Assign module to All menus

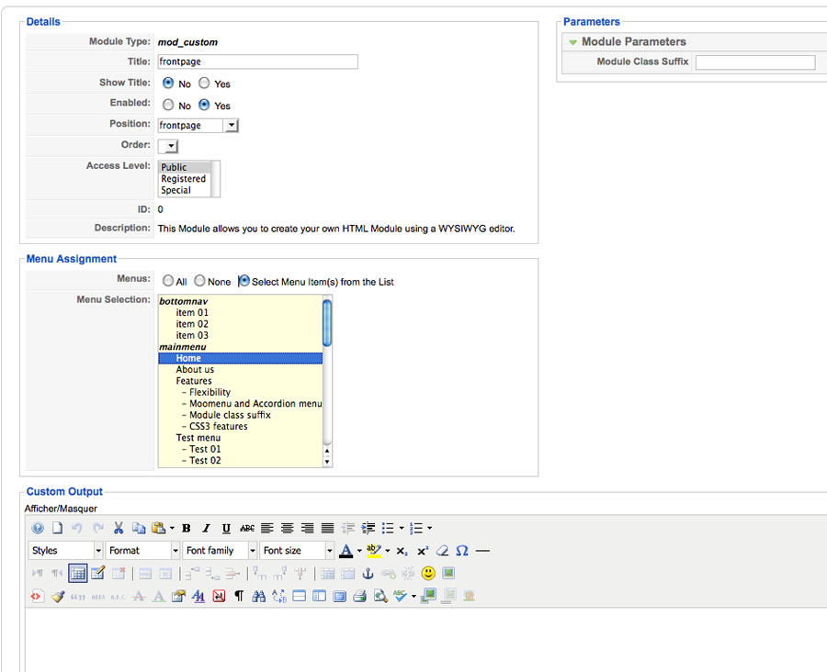[x=168, y=281]
